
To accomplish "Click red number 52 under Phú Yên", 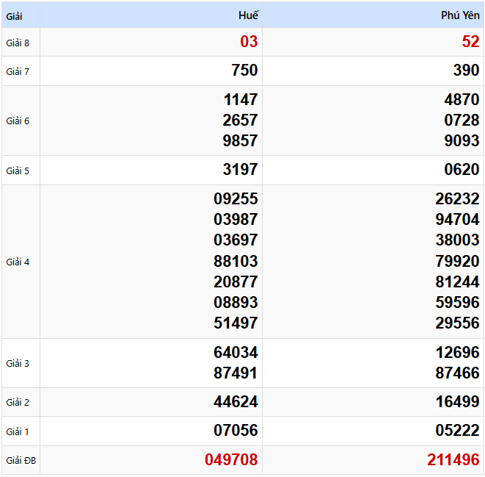I will (x=470, y=42).
